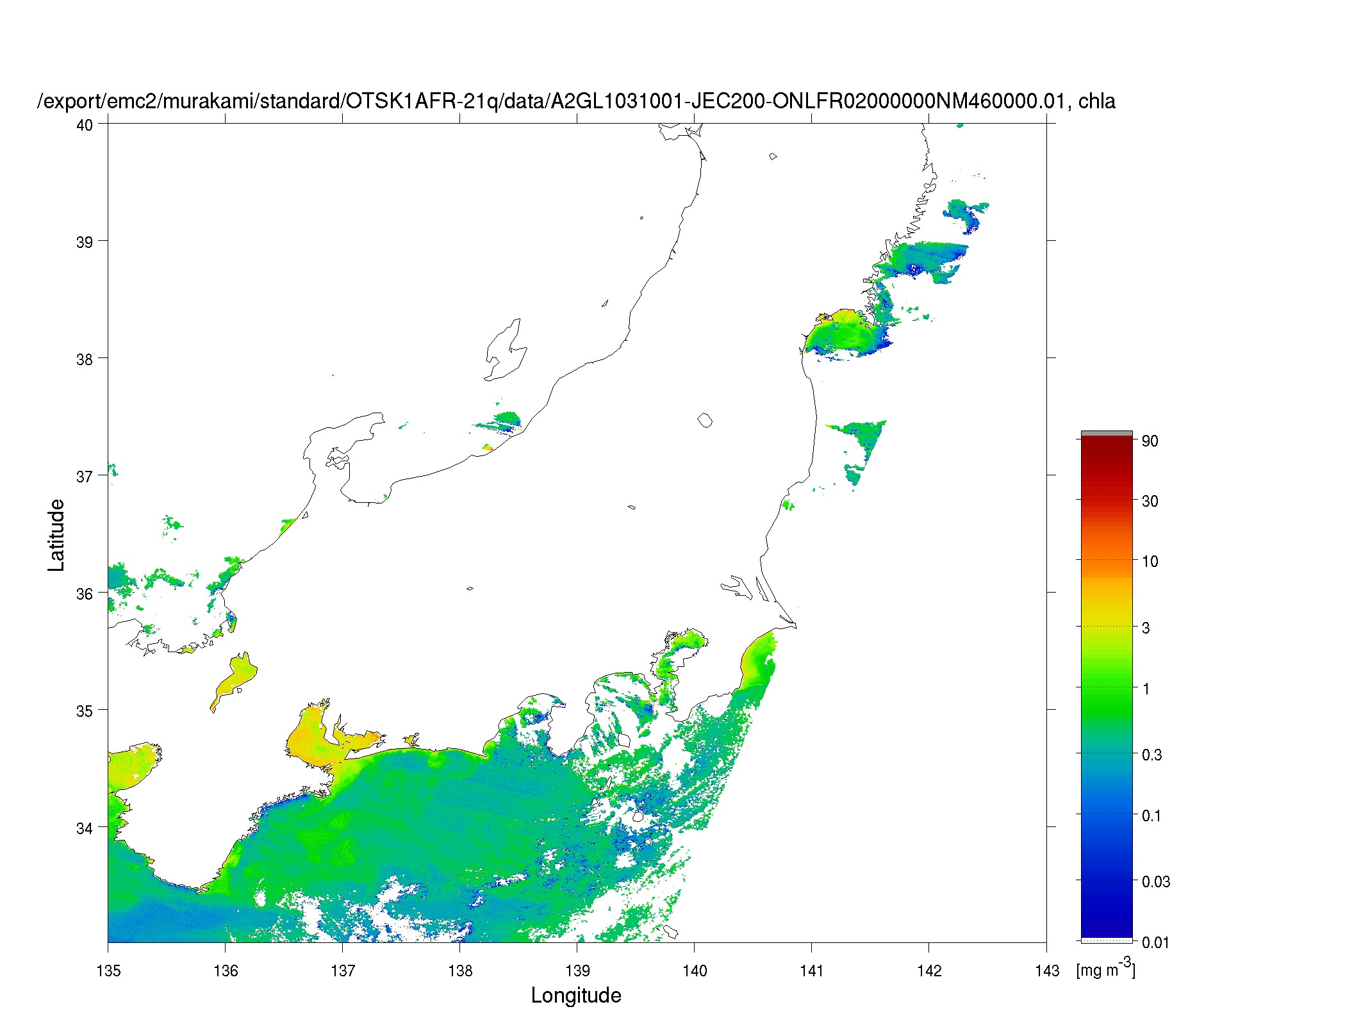1345x1025 pixels.
Task: Click longitude tick label '136'
Action: [x=226, y=970]
